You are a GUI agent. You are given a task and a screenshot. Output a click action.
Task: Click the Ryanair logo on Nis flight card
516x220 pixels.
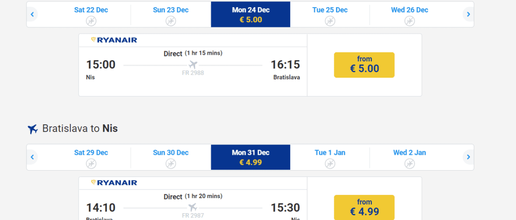pyautogui.click(x=114, y=40)
